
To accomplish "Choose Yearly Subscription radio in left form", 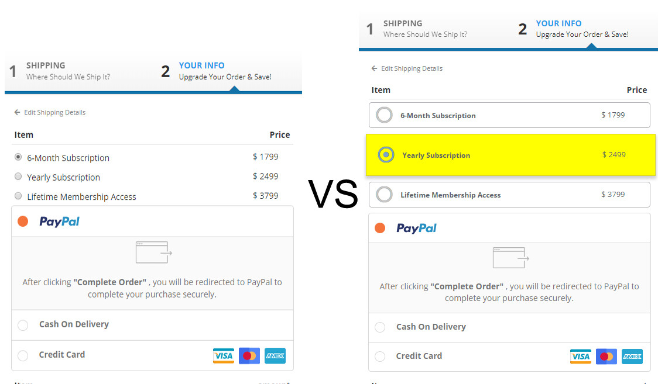I will click(18, 177).
